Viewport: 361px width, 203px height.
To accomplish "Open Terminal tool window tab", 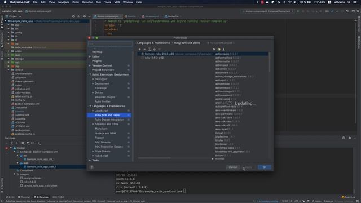I will click(x=24, y=197).
